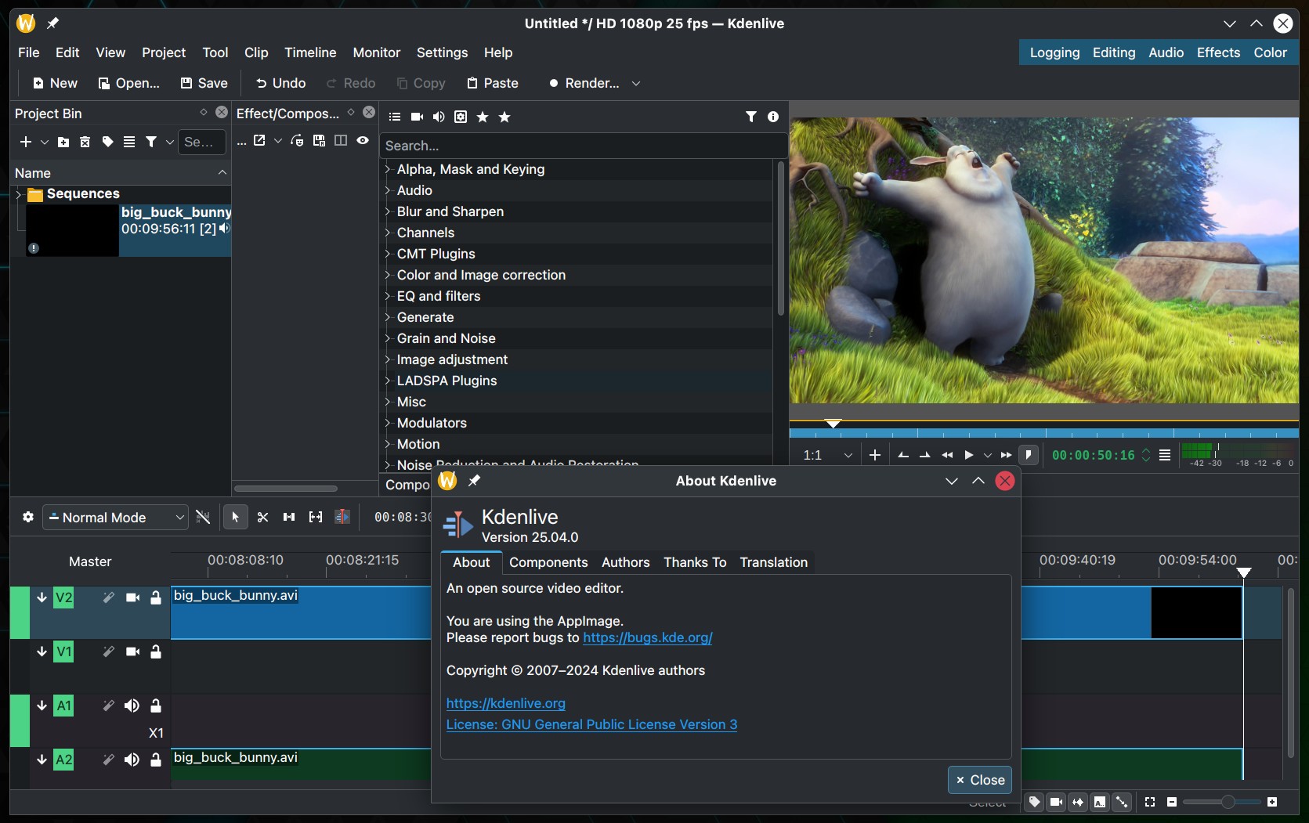This screenshot has height=823, width=1309.
Task: Toggle effects enabled eye icon
Action: 363,140
